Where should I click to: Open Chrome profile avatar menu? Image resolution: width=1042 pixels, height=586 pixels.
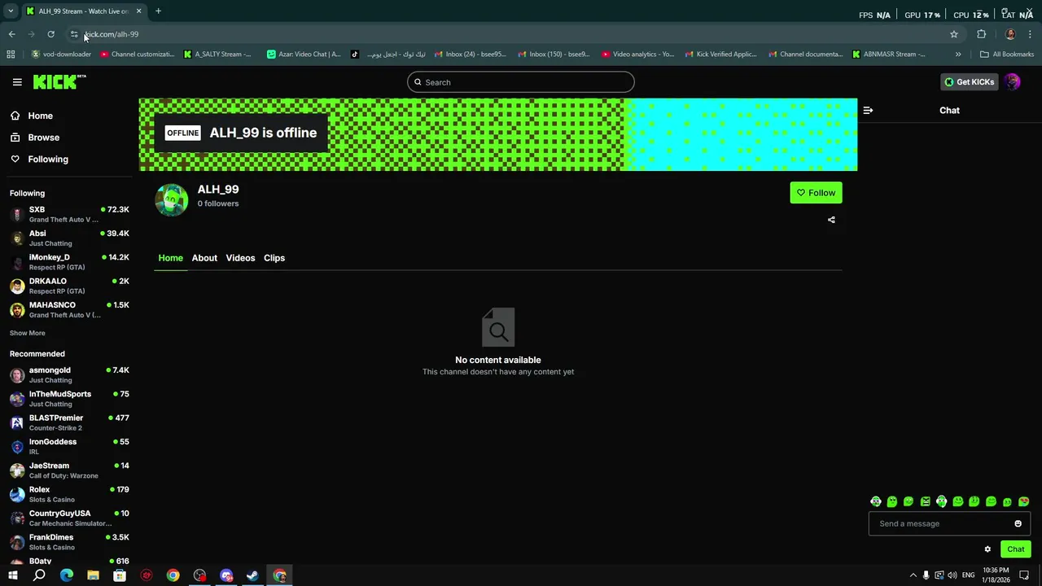1010,34
